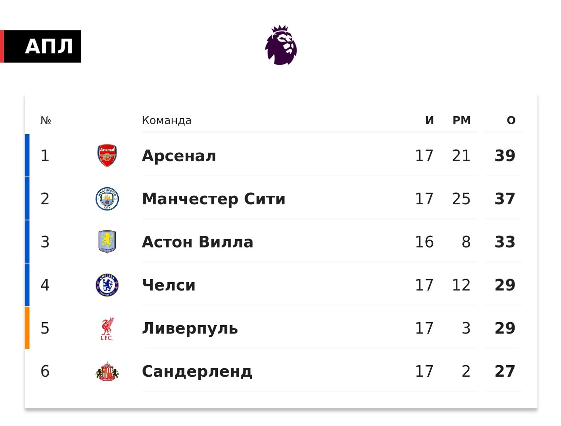Open the Астон Вилла team link
Screen dimensions: 561x426
coord(198,242)
